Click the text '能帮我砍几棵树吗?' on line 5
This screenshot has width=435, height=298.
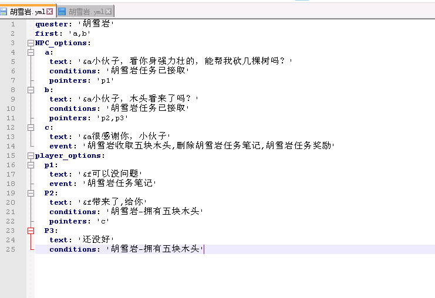(x=245, y=60)
